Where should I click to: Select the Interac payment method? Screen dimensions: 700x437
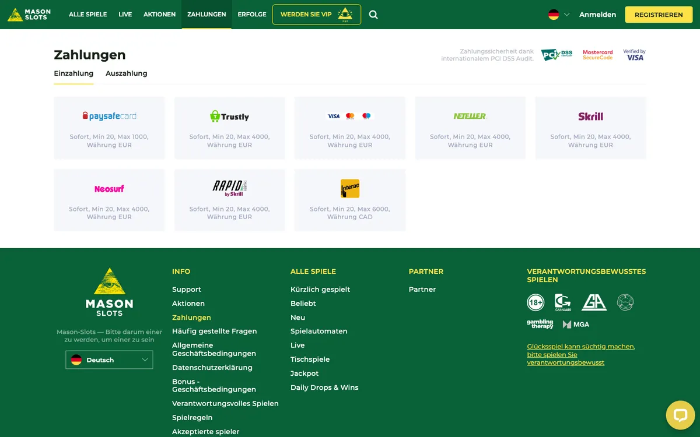pos(350,200)
